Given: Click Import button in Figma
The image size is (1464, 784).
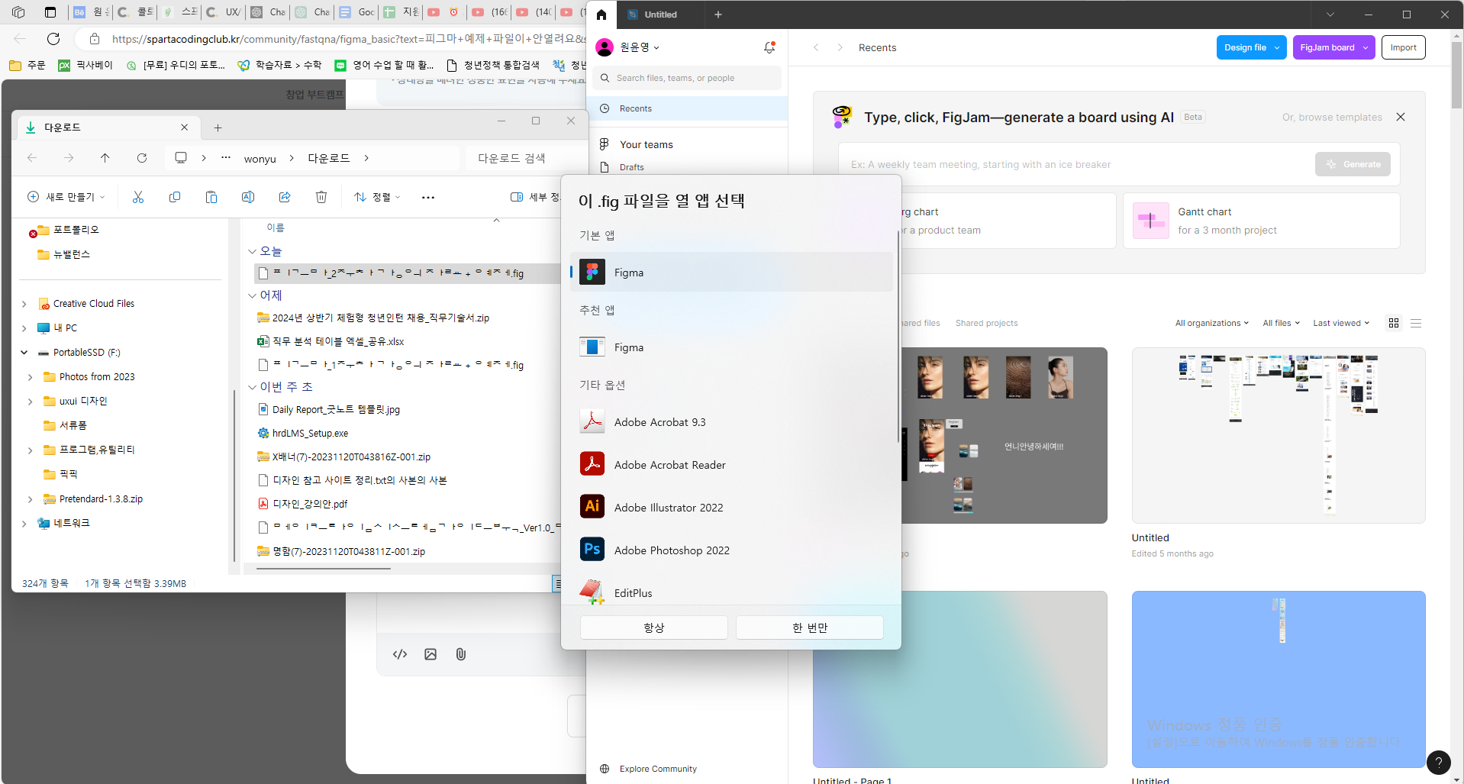Looking at the screenshot, I should pos(1403,47).
